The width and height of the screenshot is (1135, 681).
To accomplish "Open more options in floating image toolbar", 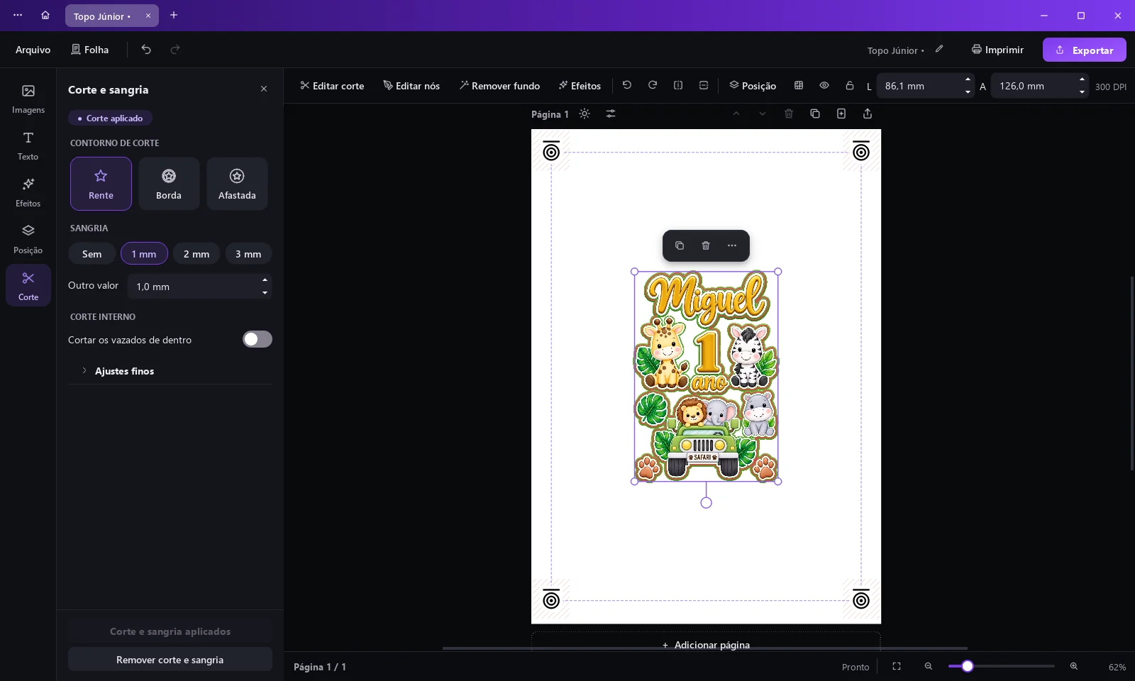I will point(732,245).
